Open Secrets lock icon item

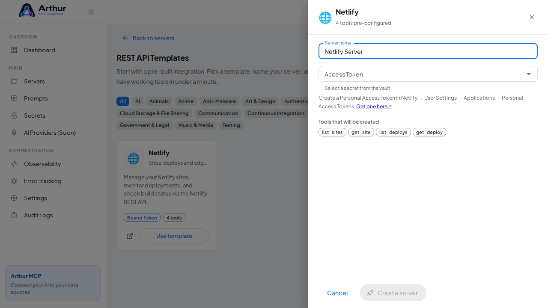(53, 115)
